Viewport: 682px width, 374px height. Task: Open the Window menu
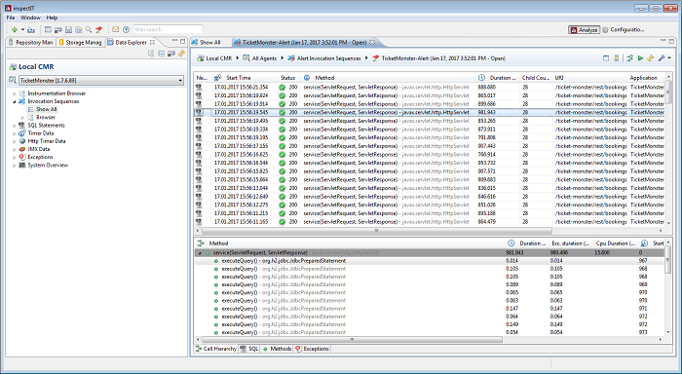(x=30, y=18)
